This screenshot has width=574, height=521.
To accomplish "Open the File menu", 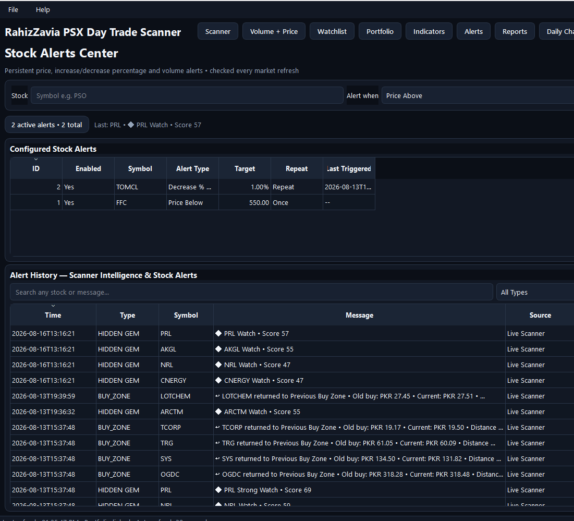I will point(13,9).
